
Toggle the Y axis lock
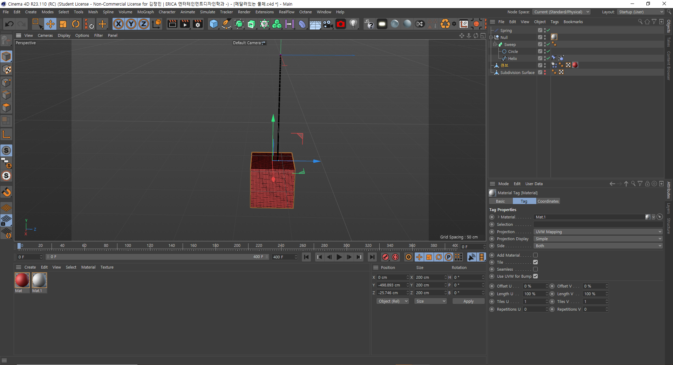click(131, 24)
